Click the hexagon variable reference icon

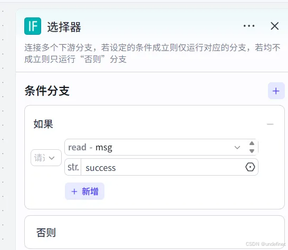(x=250, y=167)
